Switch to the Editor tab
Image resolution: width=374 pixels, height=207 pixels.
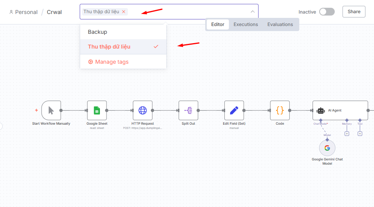point(218,24)
